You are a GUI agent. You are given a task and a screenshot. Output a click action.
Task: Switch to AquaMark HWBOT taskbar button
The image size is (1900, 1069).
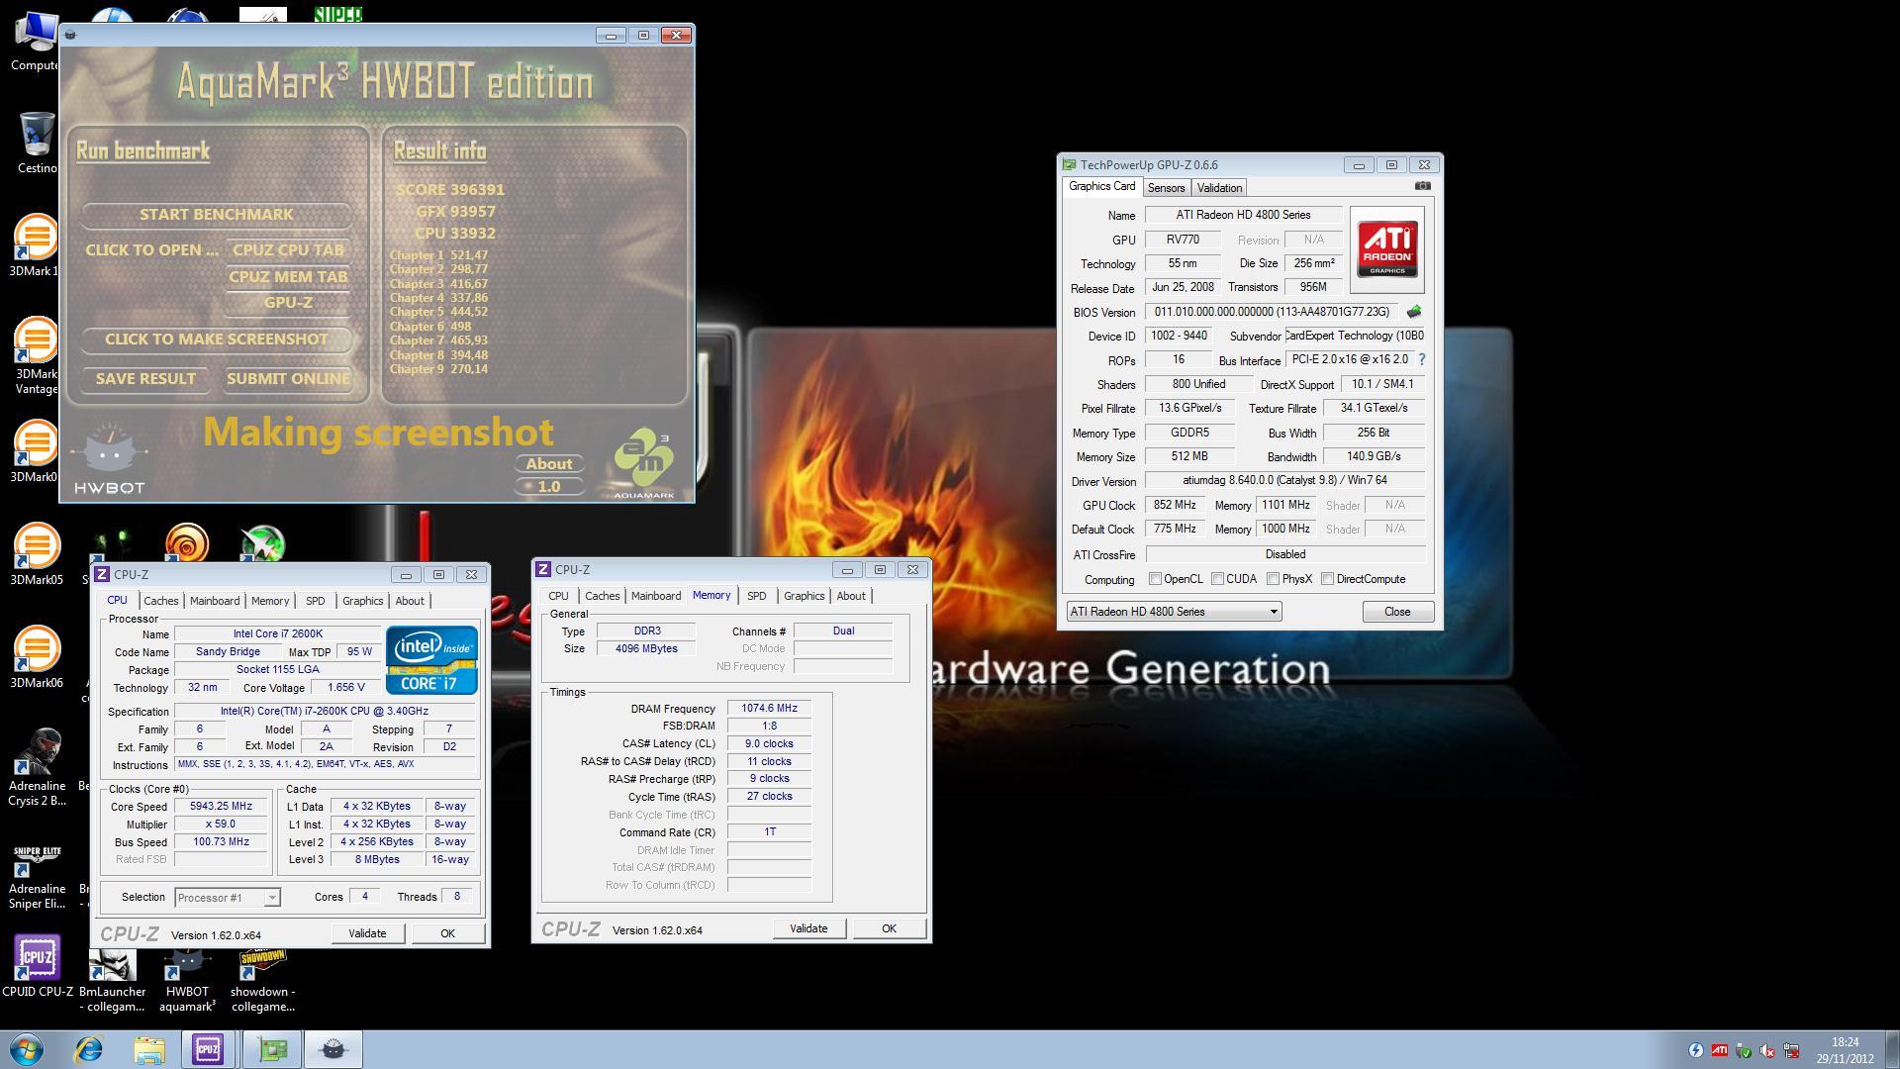coord(334,1049)
